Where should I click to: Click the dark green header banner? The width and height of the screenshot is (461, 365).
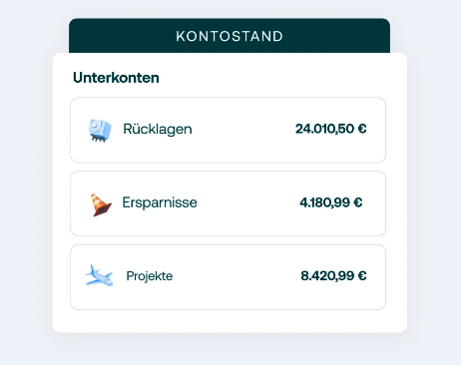(x=230, y=36)
